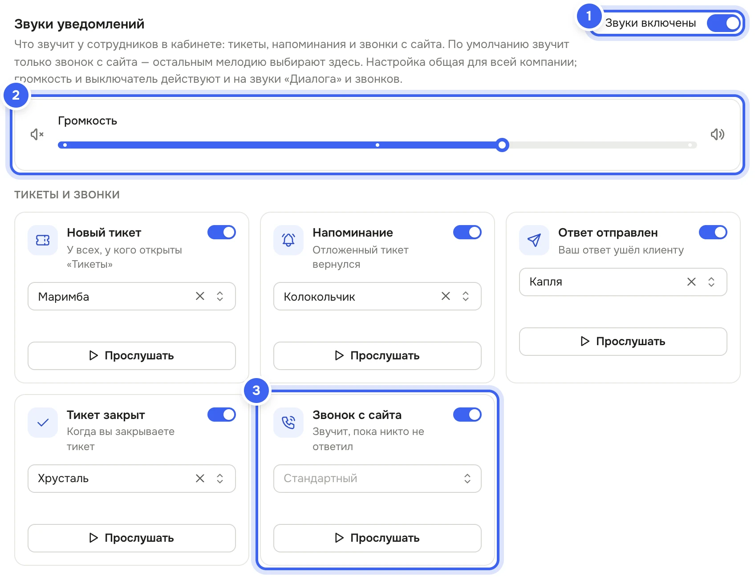Viewport: 755px width, 580px height.
Task: Click the Звуки уведомлений heading
Action: coord(79,24)
